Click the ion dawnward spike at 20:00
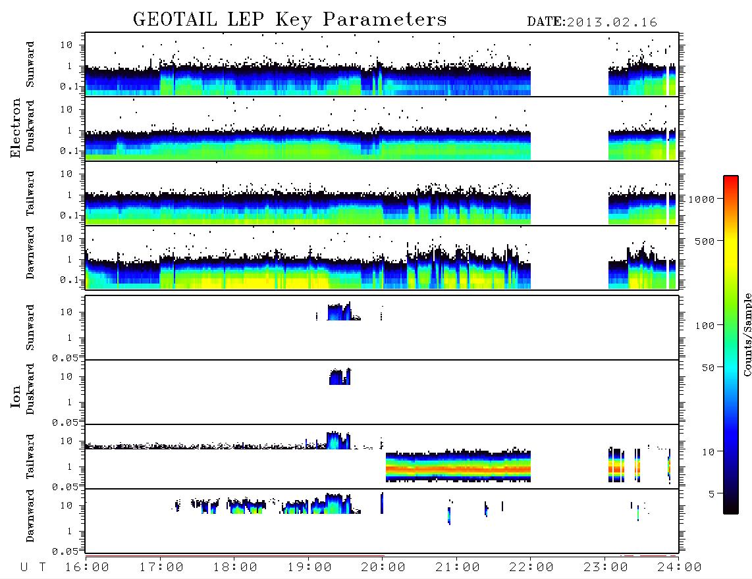 (382, 503)
